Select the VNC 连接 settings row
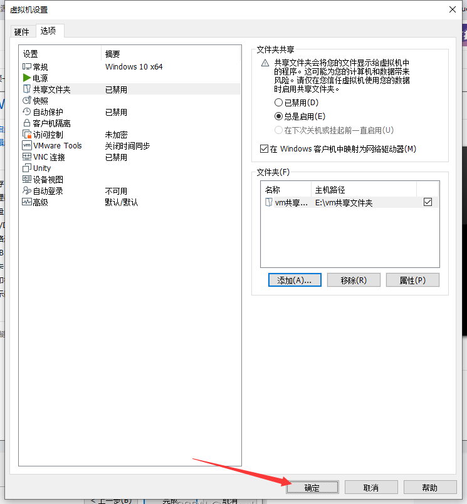This screenshot has width=467, height=504. 131,157
